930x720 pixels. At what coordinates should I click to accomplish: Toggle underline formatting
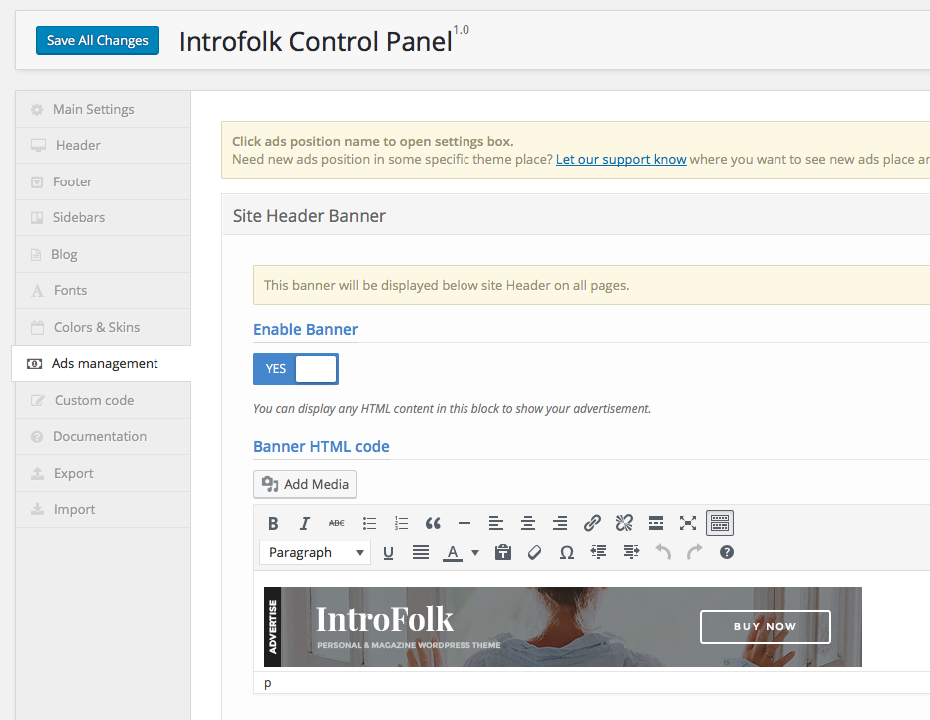point(389,552)
